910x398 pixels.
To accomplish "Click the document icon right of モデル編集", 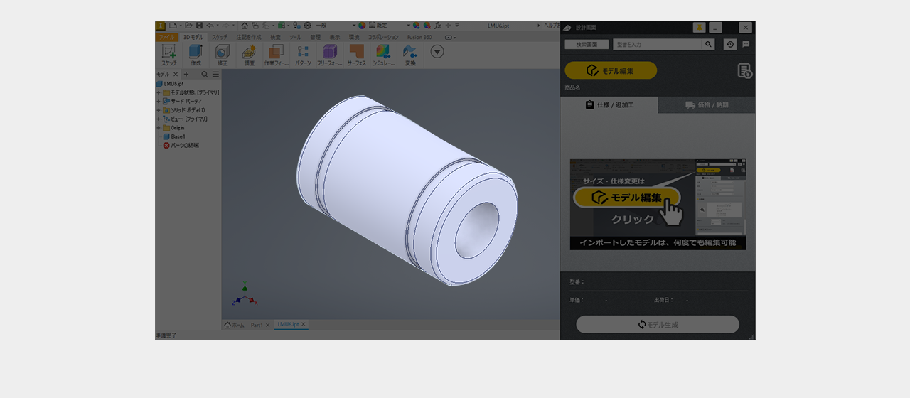I will [744, 70].
